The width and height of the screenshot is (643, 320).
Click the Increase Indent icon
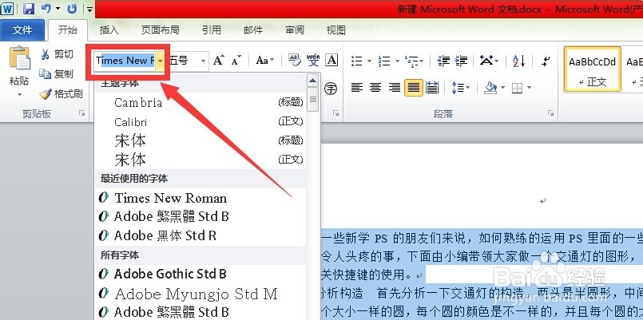pos(461,61)
